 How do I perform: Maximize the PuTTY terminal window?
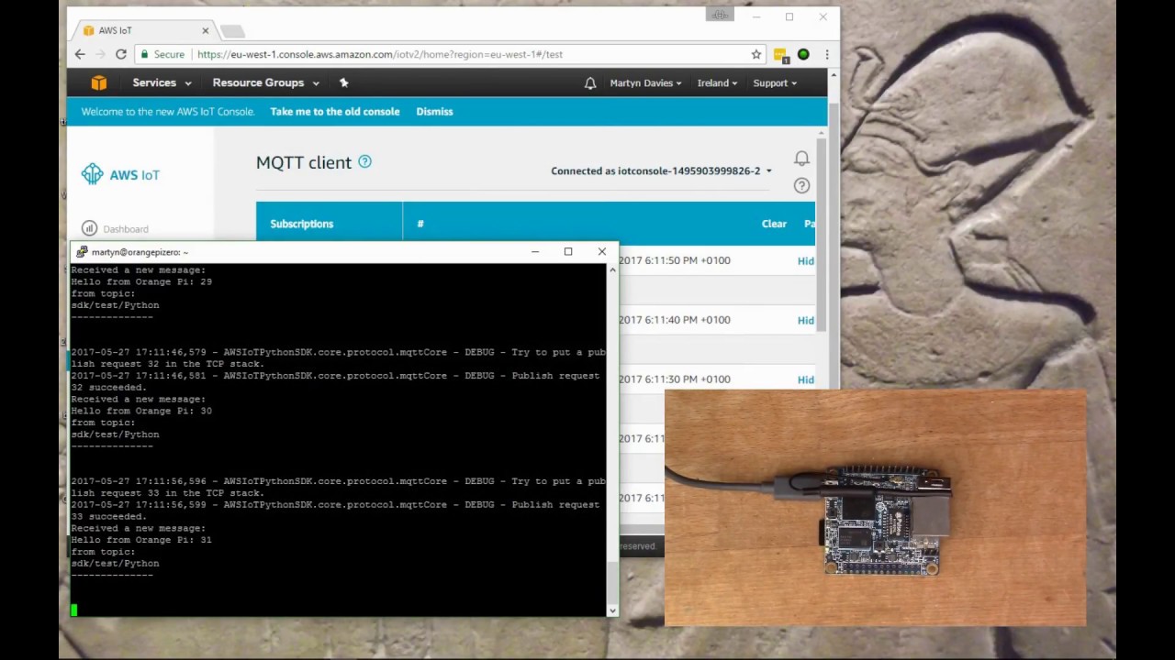click(x=568, y=251)
